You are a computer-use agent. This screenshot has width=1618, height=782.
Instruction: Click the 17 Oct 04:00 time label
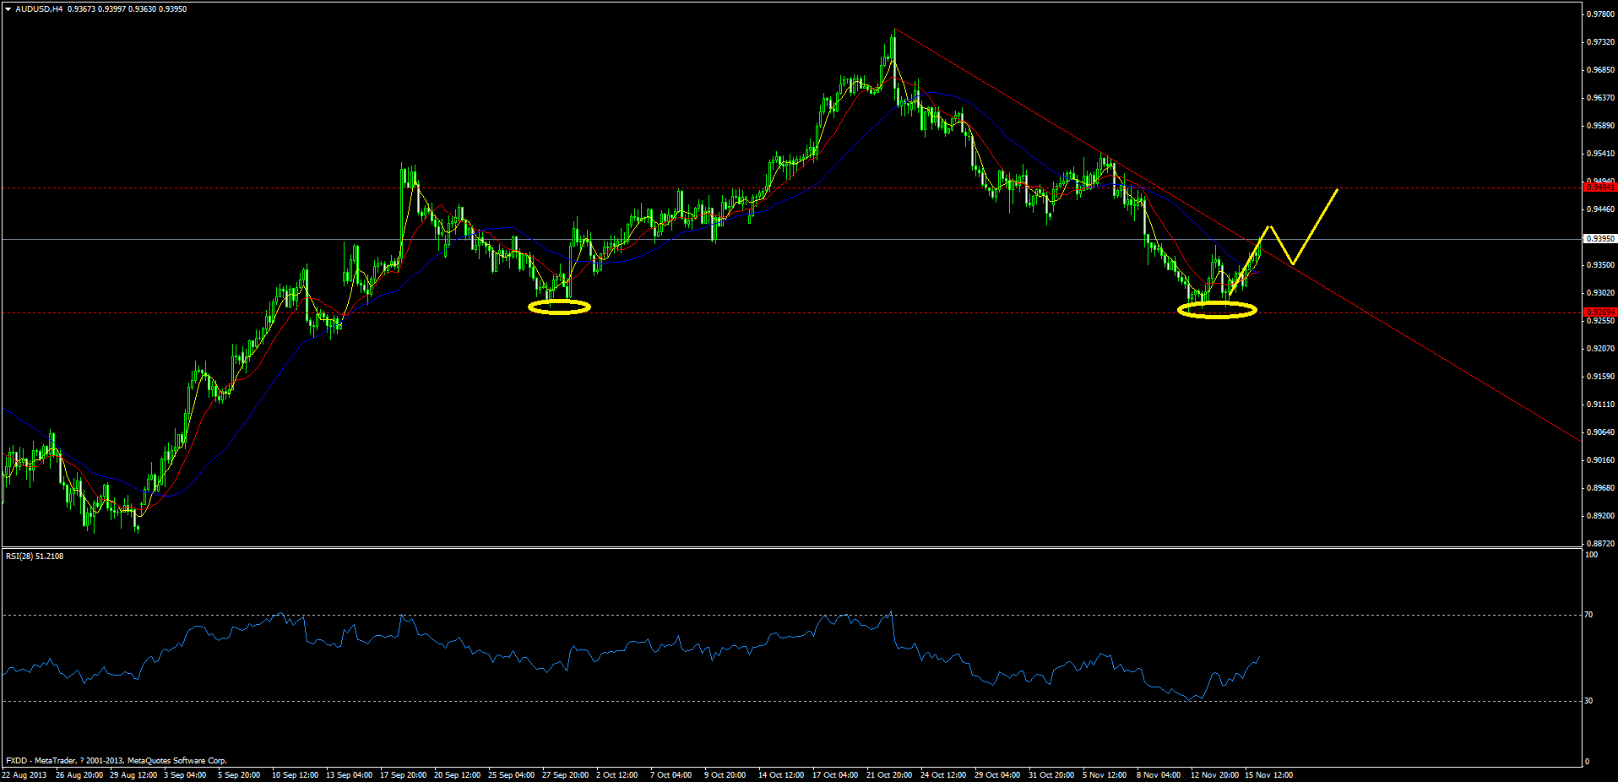[836, 775]
